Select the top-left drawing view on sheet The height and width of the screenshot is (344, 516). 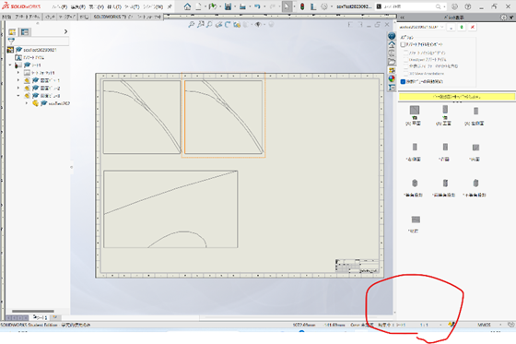(x=142, y=117)
